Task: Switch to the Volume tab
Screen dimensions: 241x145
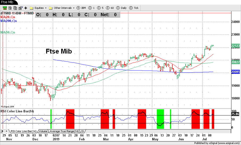Action: (43, 131)
